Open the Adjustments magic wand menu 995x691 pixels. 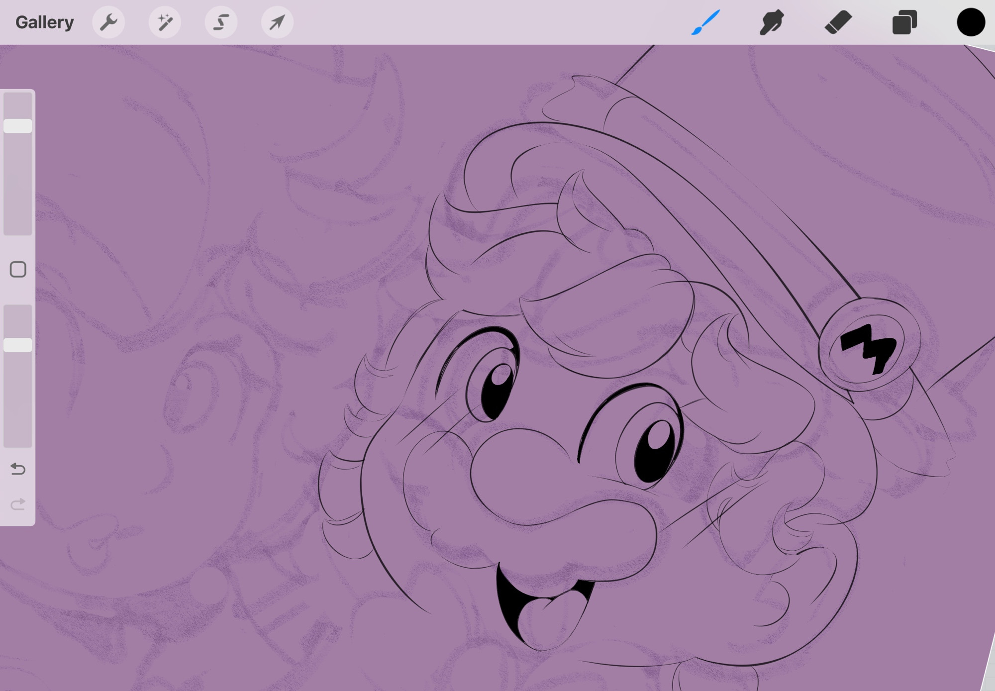[165, 22]
